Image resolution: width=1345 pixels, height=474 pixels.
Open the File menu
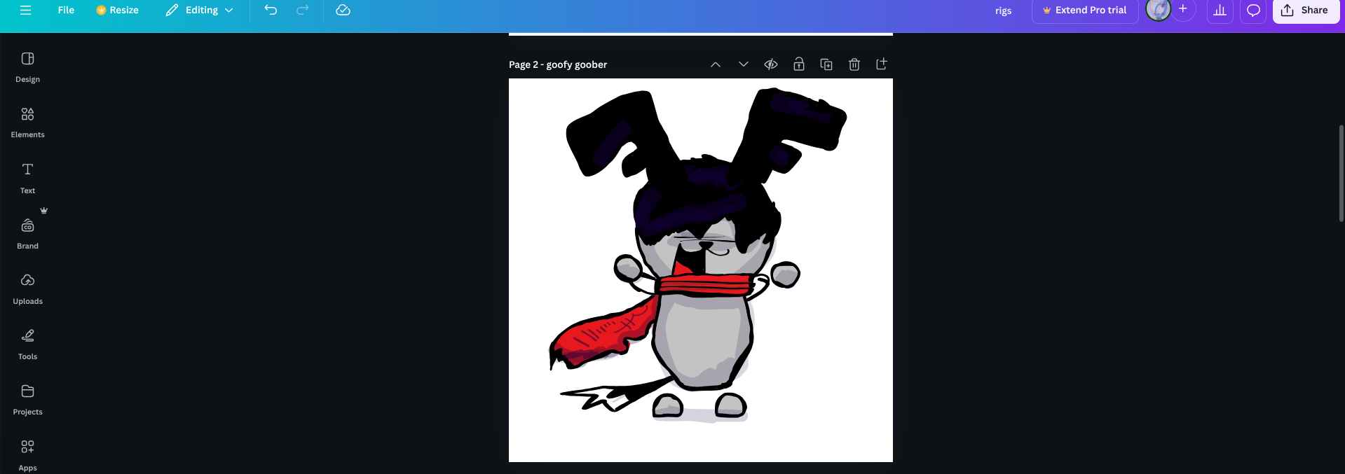(x=66, y=11)
